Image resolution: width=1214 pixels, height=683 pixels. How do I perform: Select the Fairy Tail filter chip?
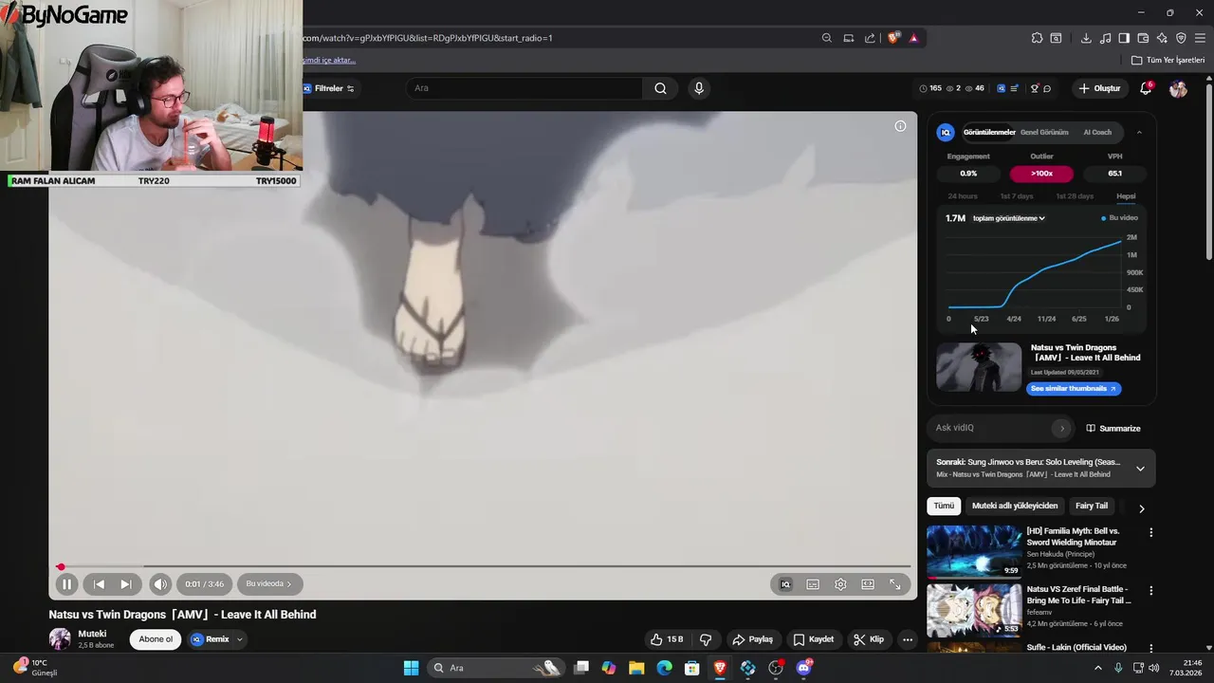click(1092, 506)
